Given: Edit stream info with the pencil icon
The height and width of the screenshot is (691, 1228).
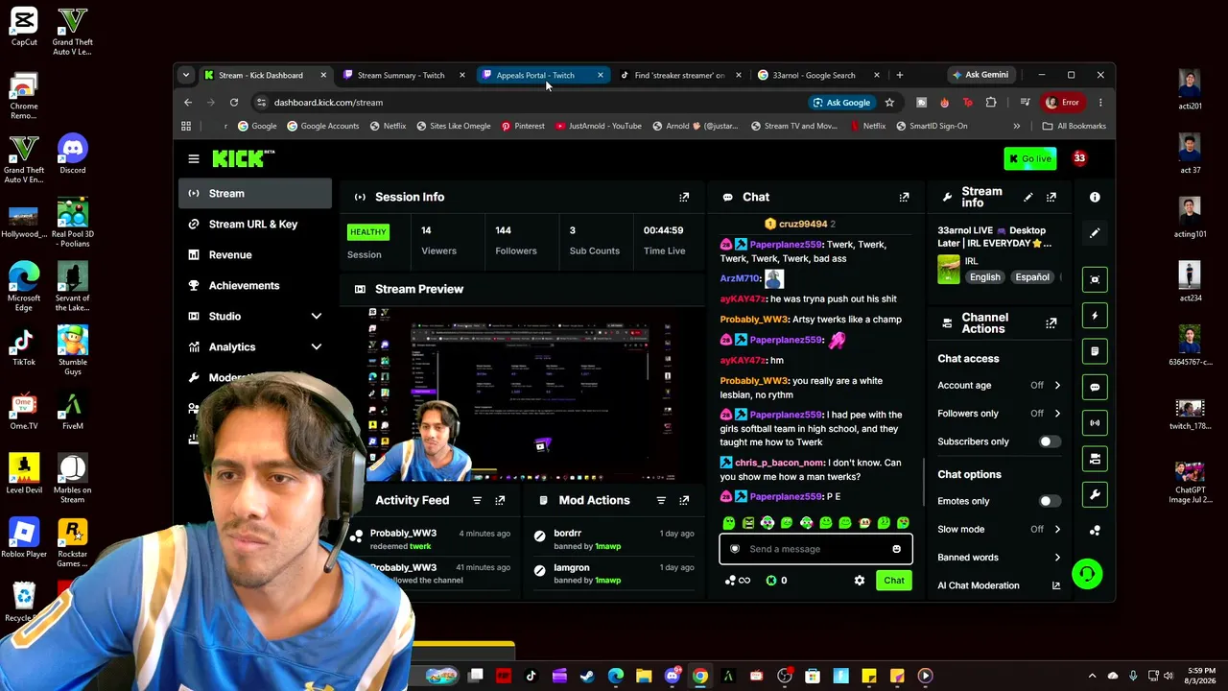Looking at the screenshot, I should 1028,197.
